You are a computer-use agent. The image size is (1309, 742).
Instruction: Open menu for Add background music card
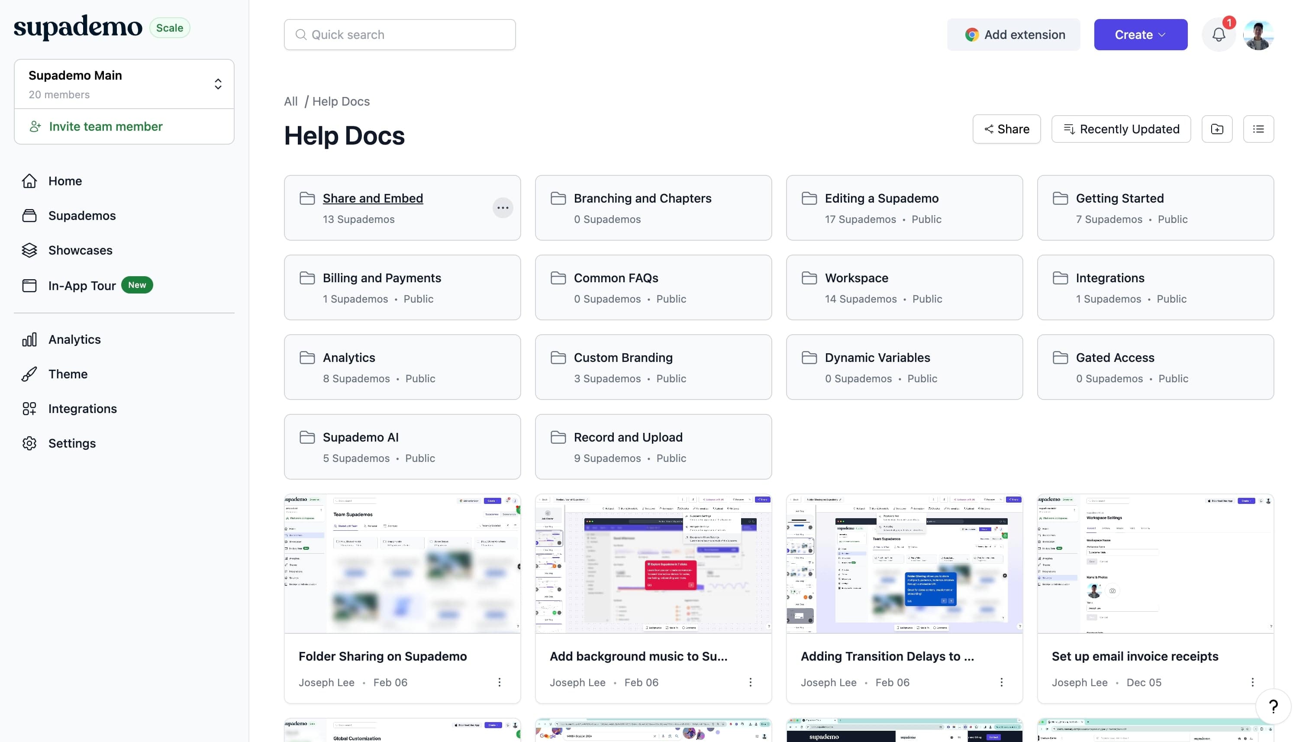pyautogui.click(x=750, y=682)
